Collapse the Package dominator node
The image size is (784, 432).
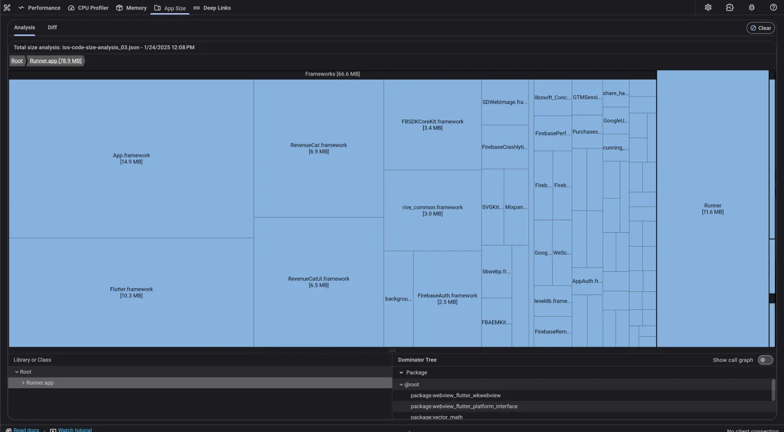401,372
